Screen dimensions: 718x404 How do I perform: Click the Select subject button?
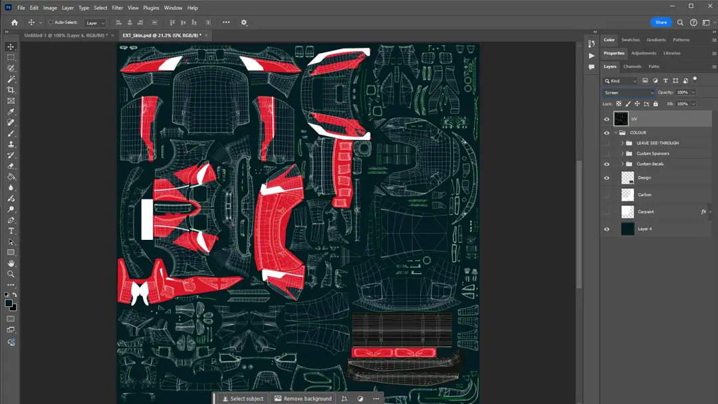coord(242,399)
